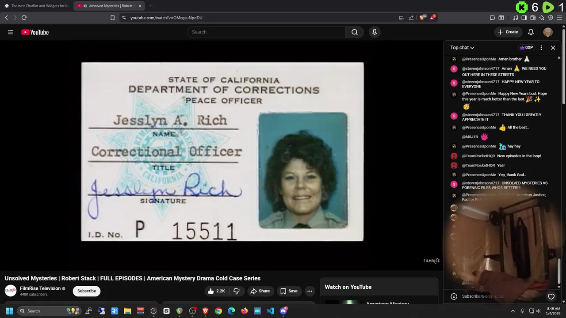Open Brave Shields lion icon
Viewport: 566px width, 318px height.
[422, 18]
